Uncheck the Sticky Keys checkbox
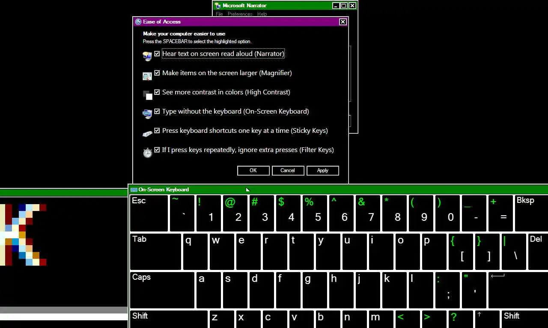The width and height of the screenshot is (548, 328). pos(157,131)
